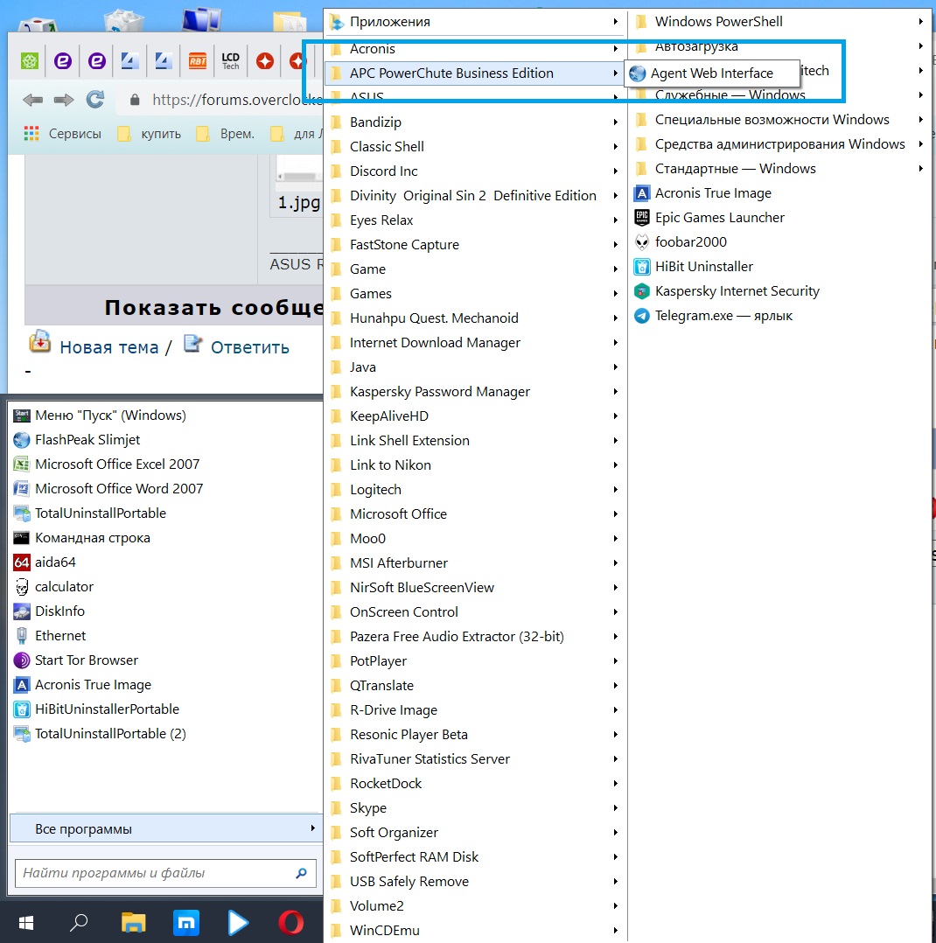This screenshot has height=943, width=936.
Task: Open the Kaspersky Password Manager folder
Action: coord(475,392)
